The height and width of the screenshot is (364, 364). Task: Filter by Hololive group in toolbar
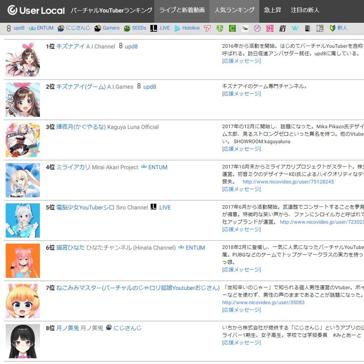pyautogui.click(x=187, y=28)
